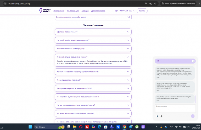201x130 pixels.
Task: Click the sync tray icon with orange dot
Action: click(x=161, y=127)
